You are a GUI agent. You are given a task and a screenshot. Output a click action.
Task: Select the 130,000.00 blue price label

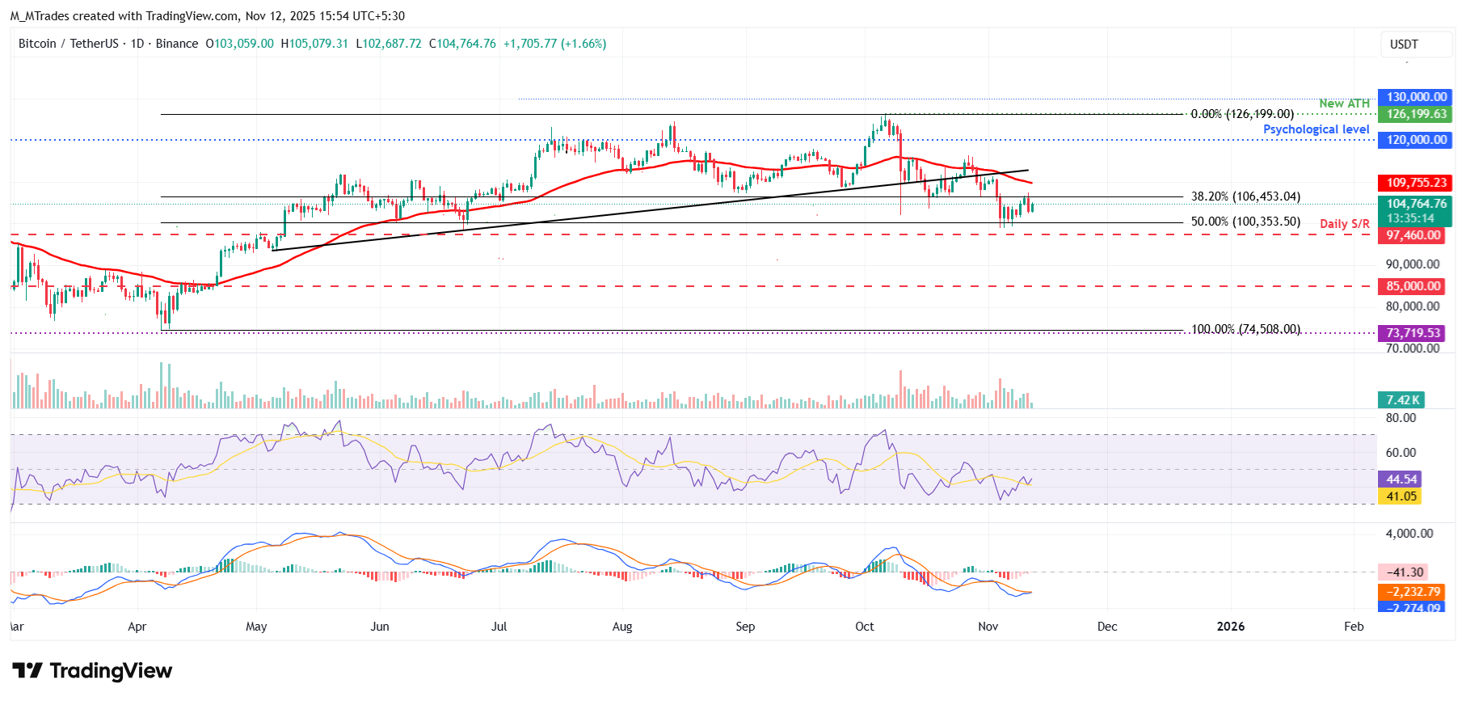1416,97
